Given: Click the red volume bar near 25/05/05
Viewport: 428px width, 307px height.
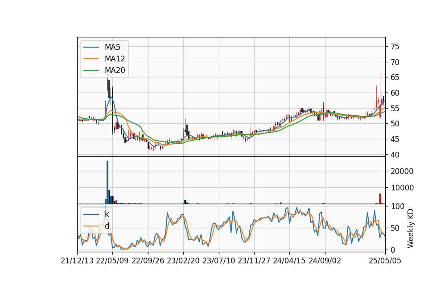Looking at the screenshot, I should [380, 198].
